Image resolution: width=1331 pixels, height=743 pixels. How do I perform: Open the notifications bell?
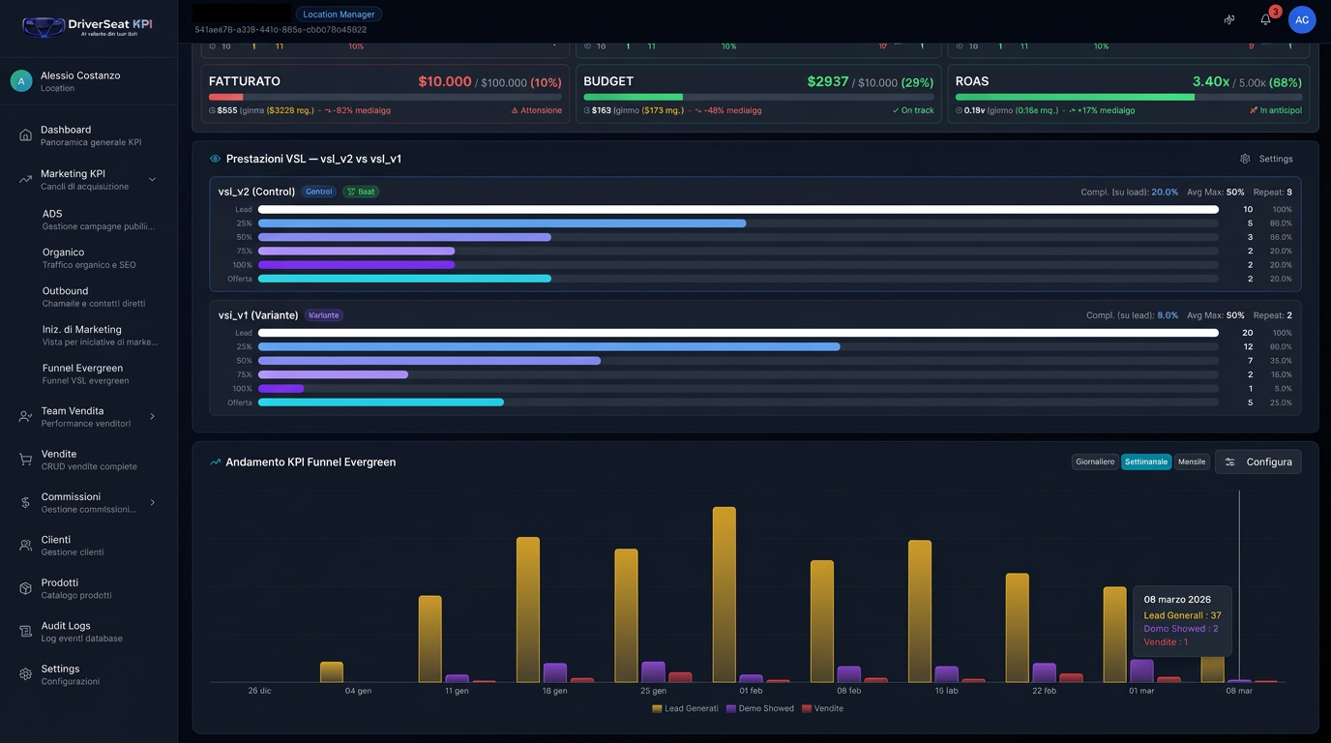[1265, 19]
